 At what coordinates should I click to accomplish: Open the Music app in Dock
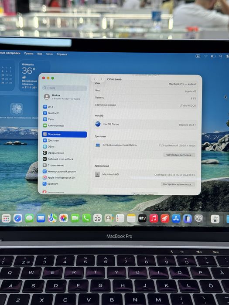point(154,218)
